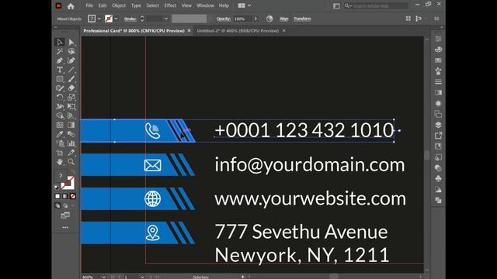Select the Type tool

click(60, 70)
